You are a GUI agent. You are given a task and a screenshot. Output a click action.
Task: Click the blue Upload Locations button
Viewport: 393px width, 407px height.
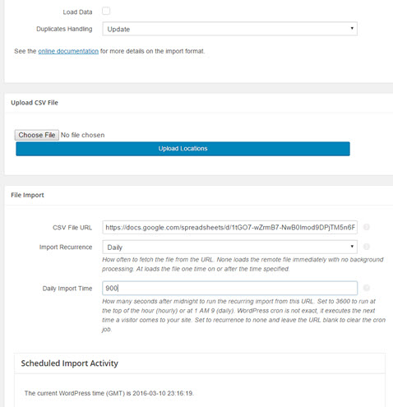[183, 149]
